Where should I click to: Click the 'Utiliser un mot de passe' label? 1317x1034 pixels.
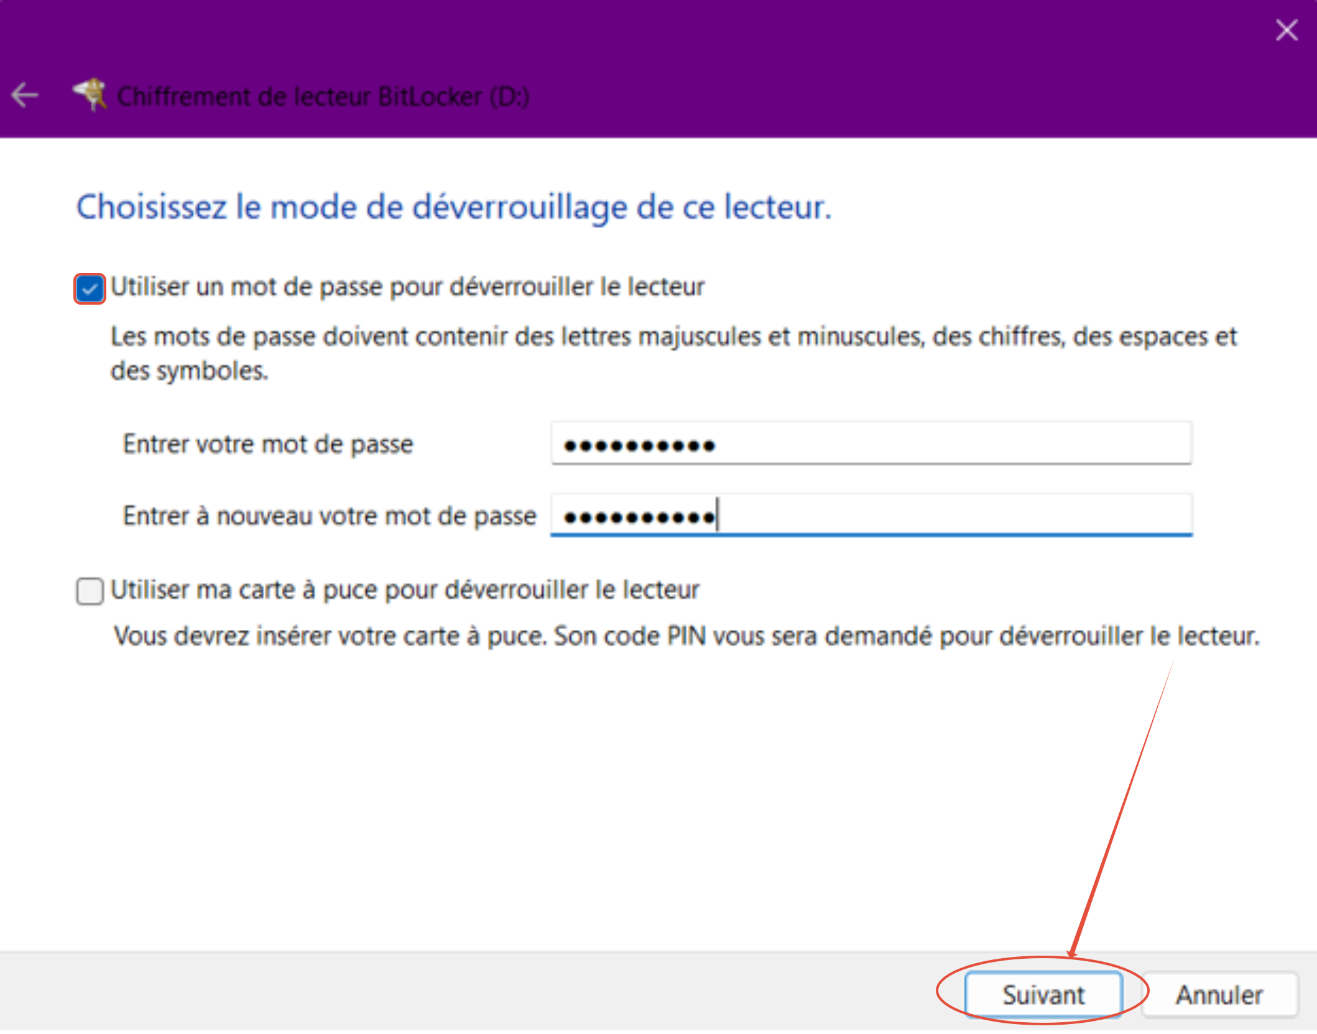[x=407, y=287]
